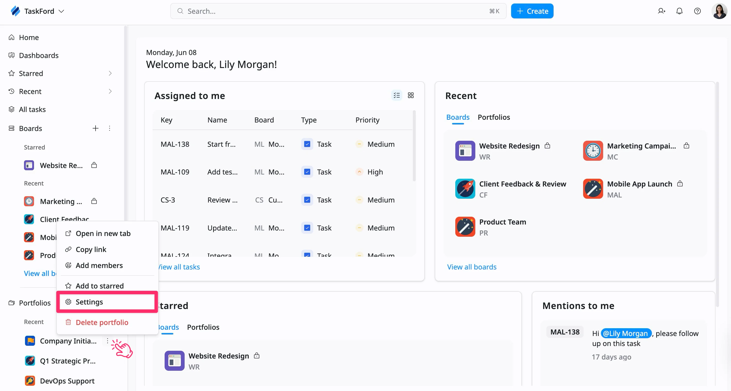731x391 pixels.
Task: Open the help question mark icon
Action: click(x=697, y=11)
